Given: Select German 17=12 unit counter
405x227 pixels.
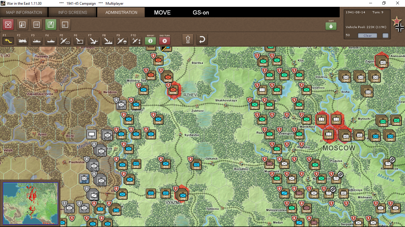Looking at the screenshot, I should pos(84,208).
